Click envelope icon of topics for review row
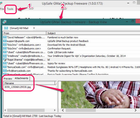 click(x=5, y=63)
